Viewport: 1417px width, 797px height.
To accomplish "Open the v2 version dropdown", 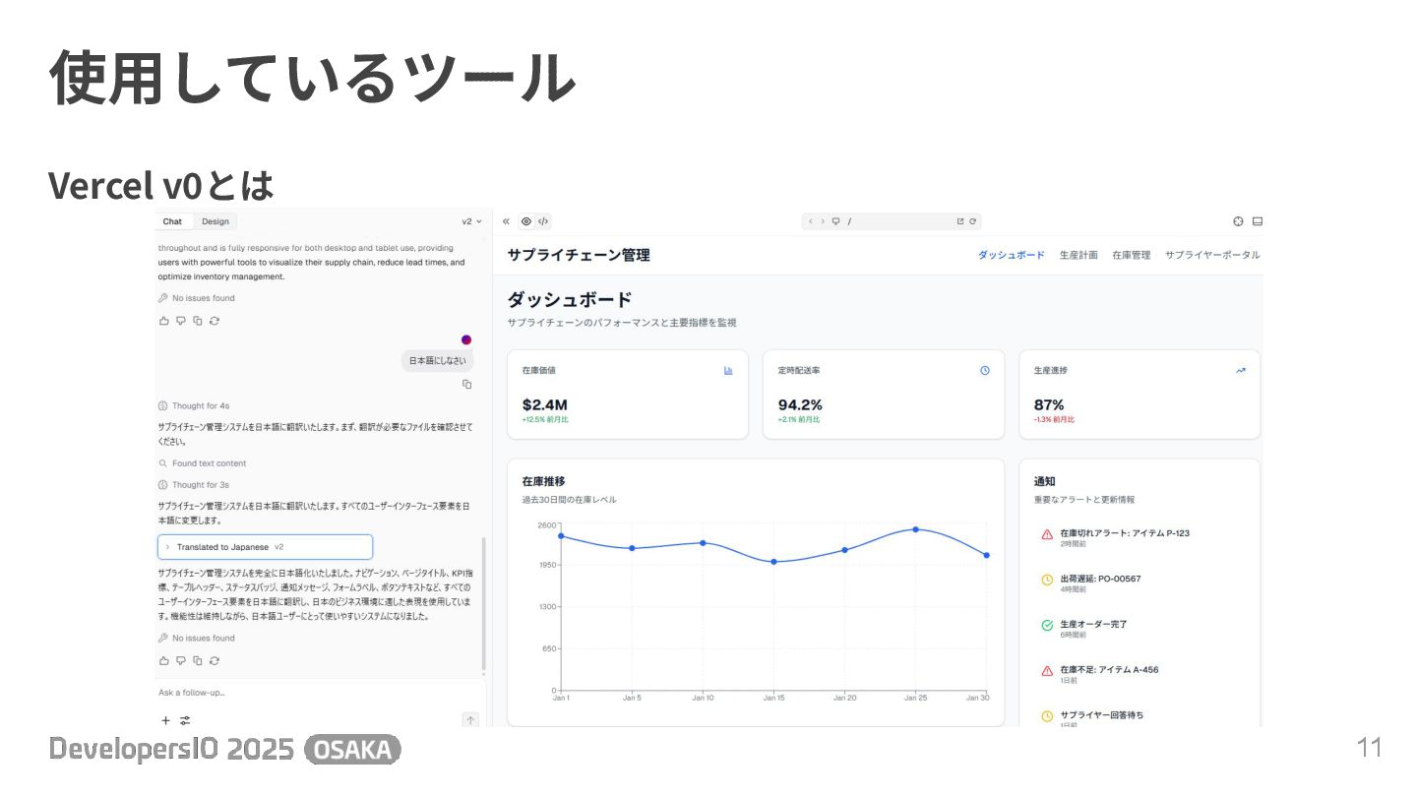I will pyautogui.click(x=471, y=221).
